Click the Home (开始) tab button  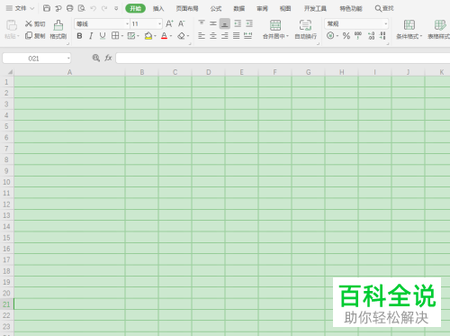[135, 8]
